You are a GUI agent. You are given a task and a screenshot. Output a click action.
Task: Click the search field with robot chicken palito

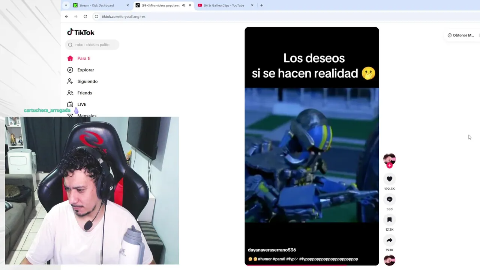pyautogui.click(x=92, y=45)
